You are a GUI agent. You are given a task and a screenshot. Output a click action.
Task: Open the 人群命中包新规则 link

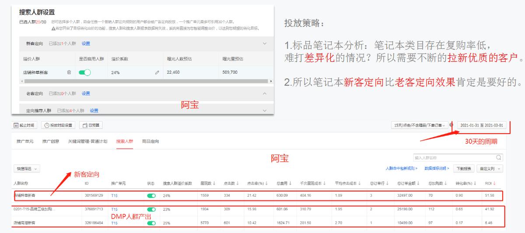[x=402, y=168]
